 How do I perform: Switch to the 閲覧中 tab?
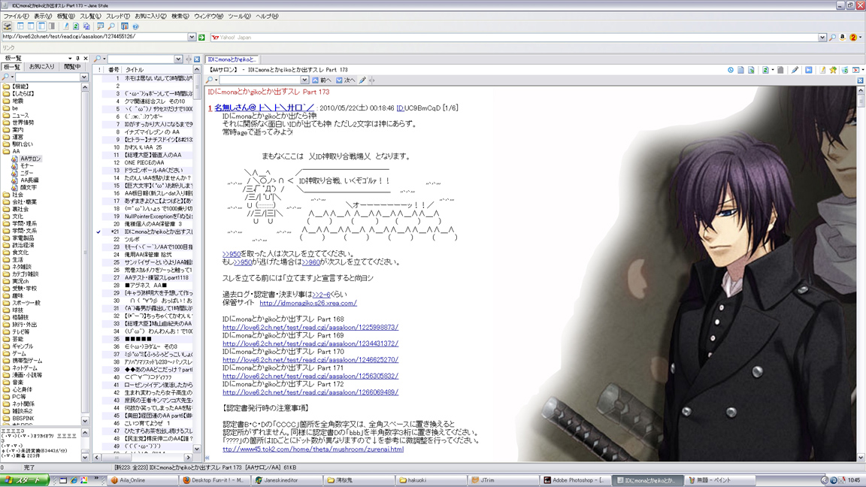(x=72, y=67)
